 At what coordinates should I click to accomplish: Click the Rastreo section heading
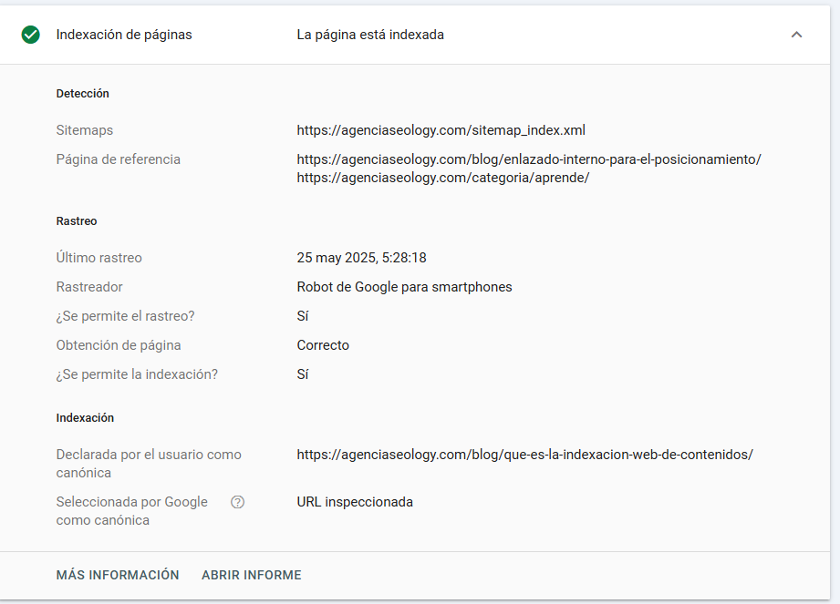tap(76, 221)
